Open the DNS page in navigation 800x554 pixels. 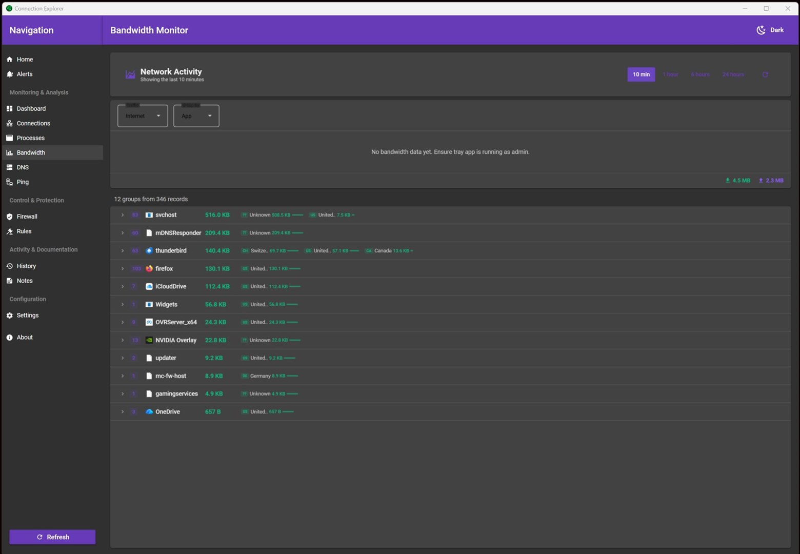[23, 168]
